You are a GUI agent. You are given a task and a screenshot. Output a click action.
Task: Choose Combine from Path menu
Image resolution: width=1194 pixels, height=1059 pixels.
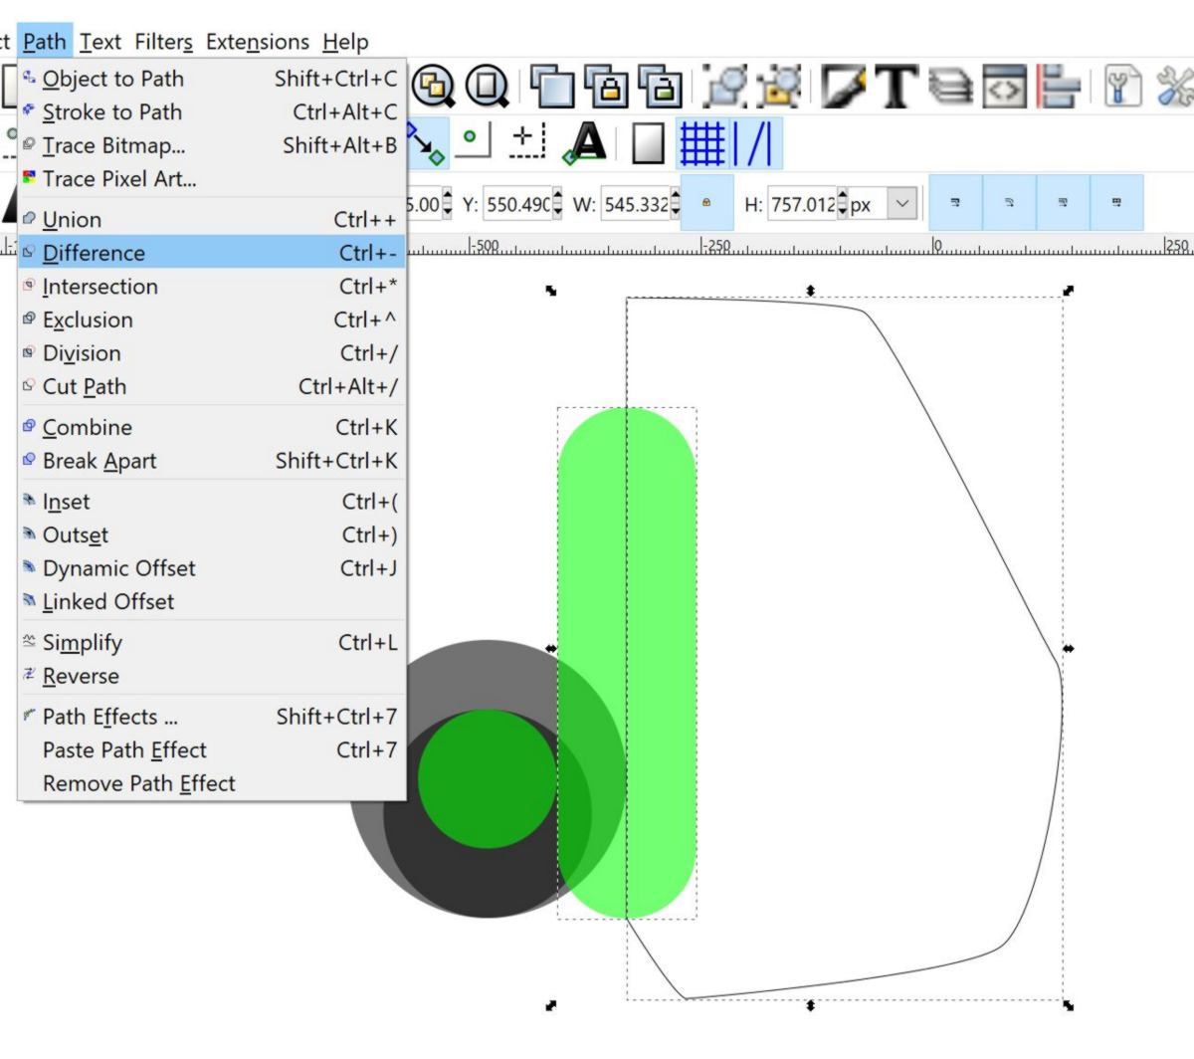(x=212, y=427)
